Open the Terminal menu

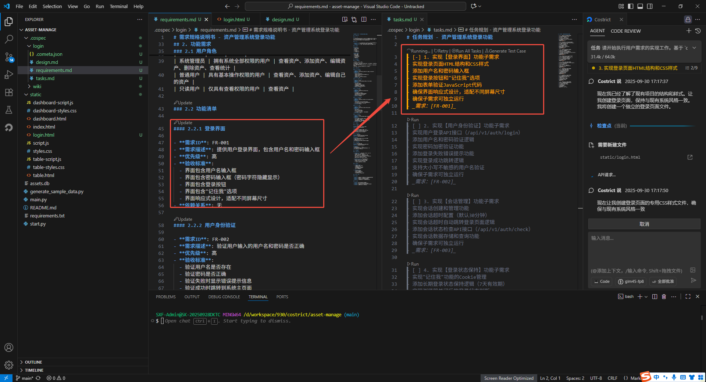[x=118, y=6]
